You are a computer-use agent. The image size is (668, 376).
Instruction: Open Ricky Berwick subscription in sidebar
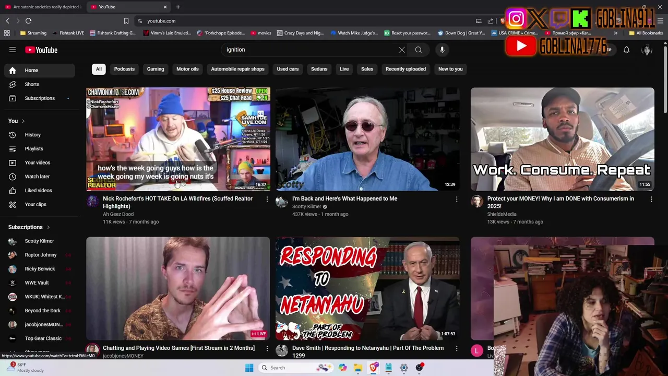[40, 269]
